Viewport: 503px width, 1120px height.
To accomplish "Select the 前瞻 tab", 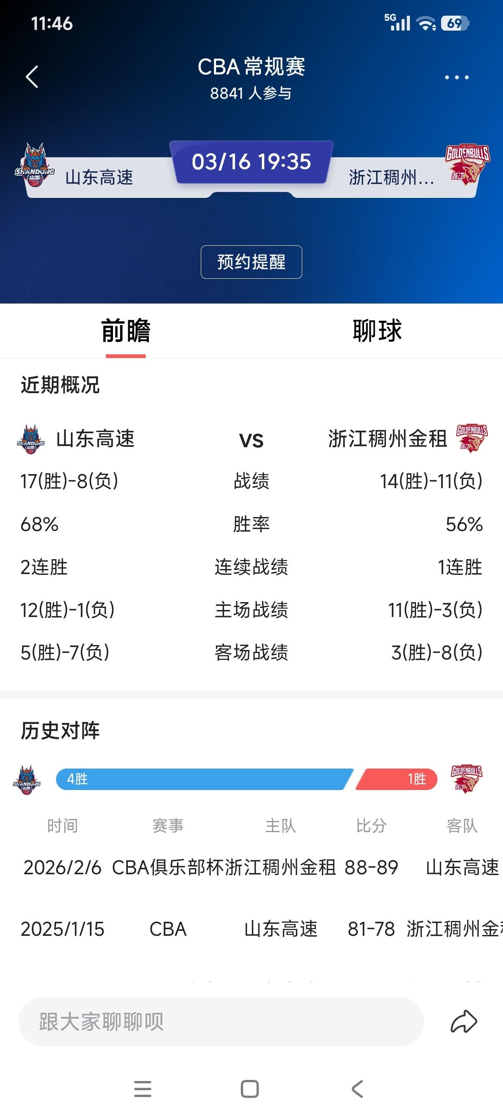I will point(125,330).
